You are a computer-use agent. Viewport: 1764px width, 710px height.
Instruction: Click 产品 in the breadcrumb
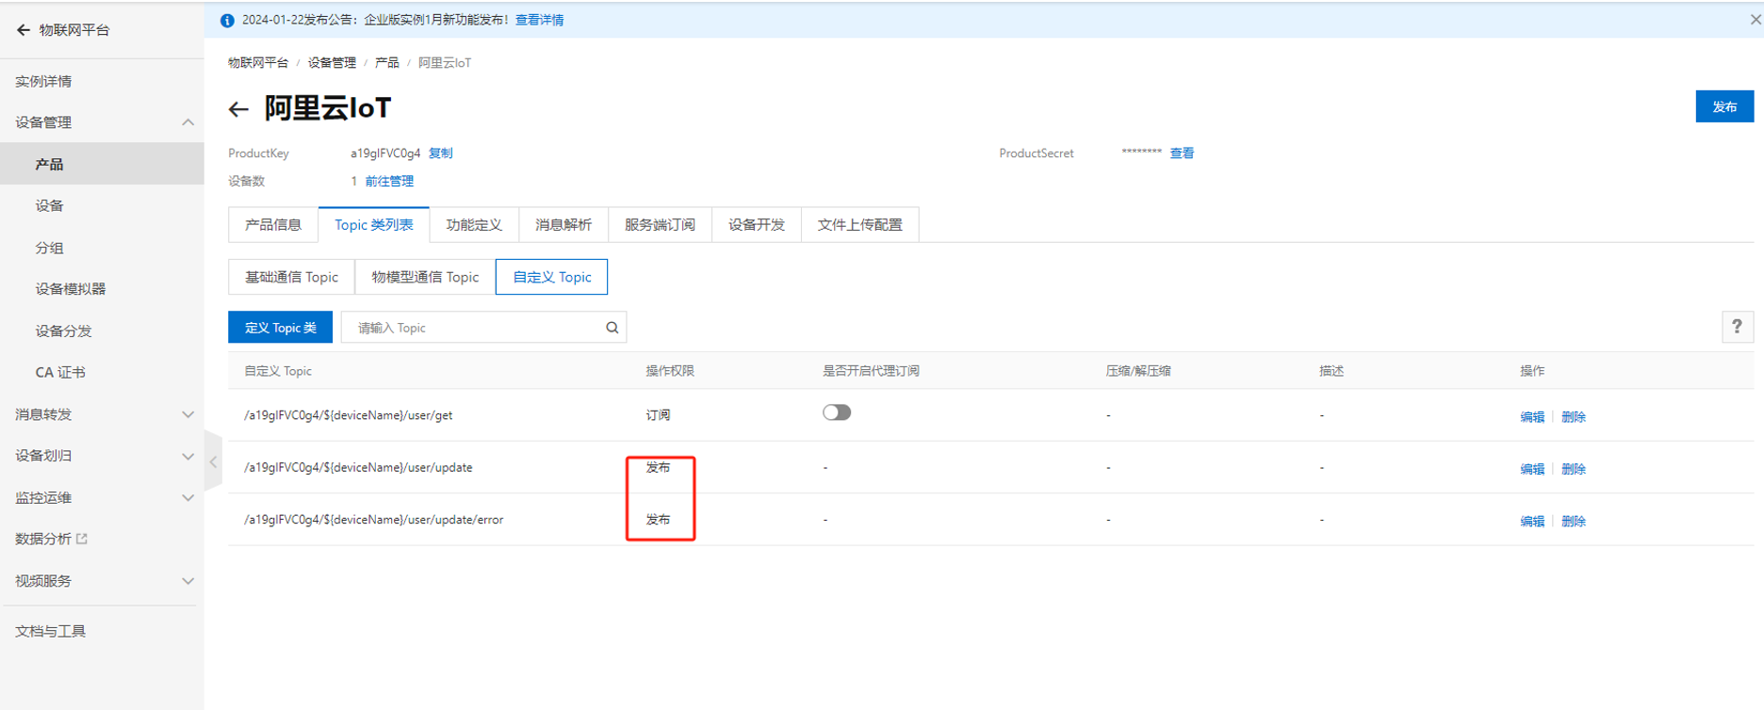point(386,63)
